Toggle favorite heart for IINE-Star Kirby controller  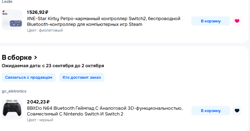coord(237,21)
